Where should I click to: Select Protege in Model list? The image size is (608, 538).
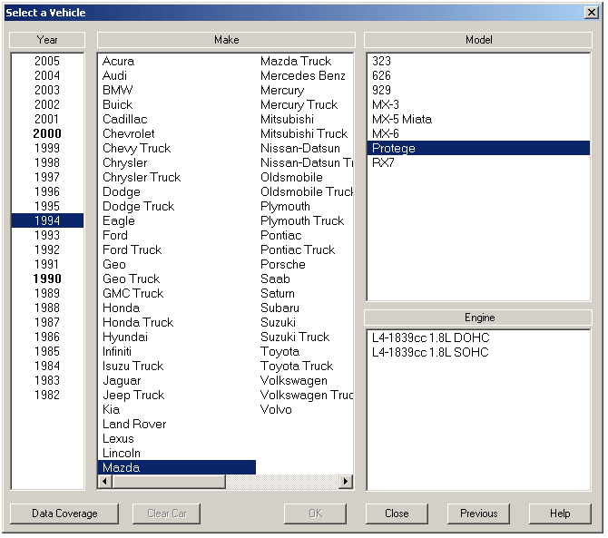coord(478,148)
